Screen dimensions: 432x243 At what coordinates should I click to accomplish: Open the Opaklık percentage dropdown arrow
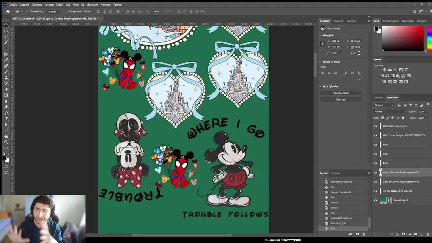tap(427, 112)
